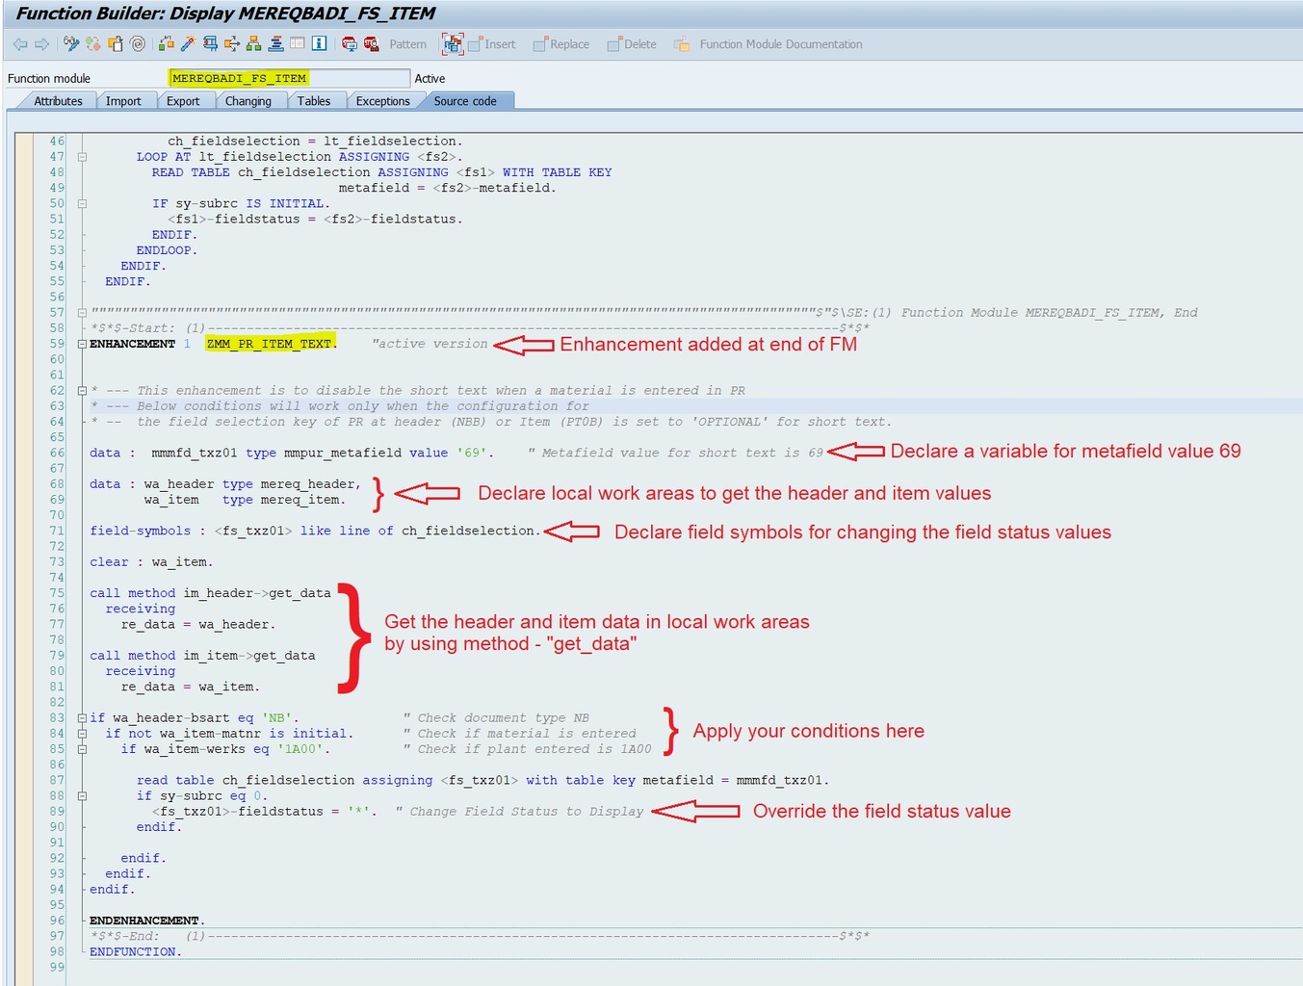Click the field-symbols <fs_txz01> declaration
1303x986 pixels.
(x=315, y=531)
